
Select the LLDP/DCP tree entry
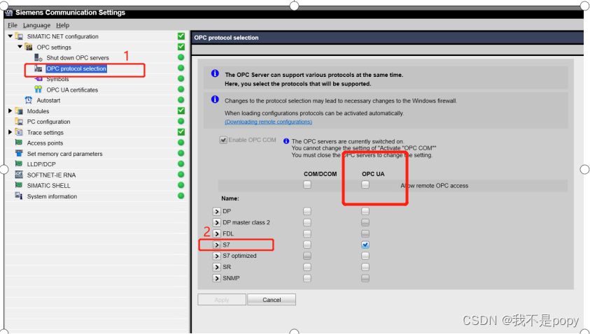pos(41,164)
